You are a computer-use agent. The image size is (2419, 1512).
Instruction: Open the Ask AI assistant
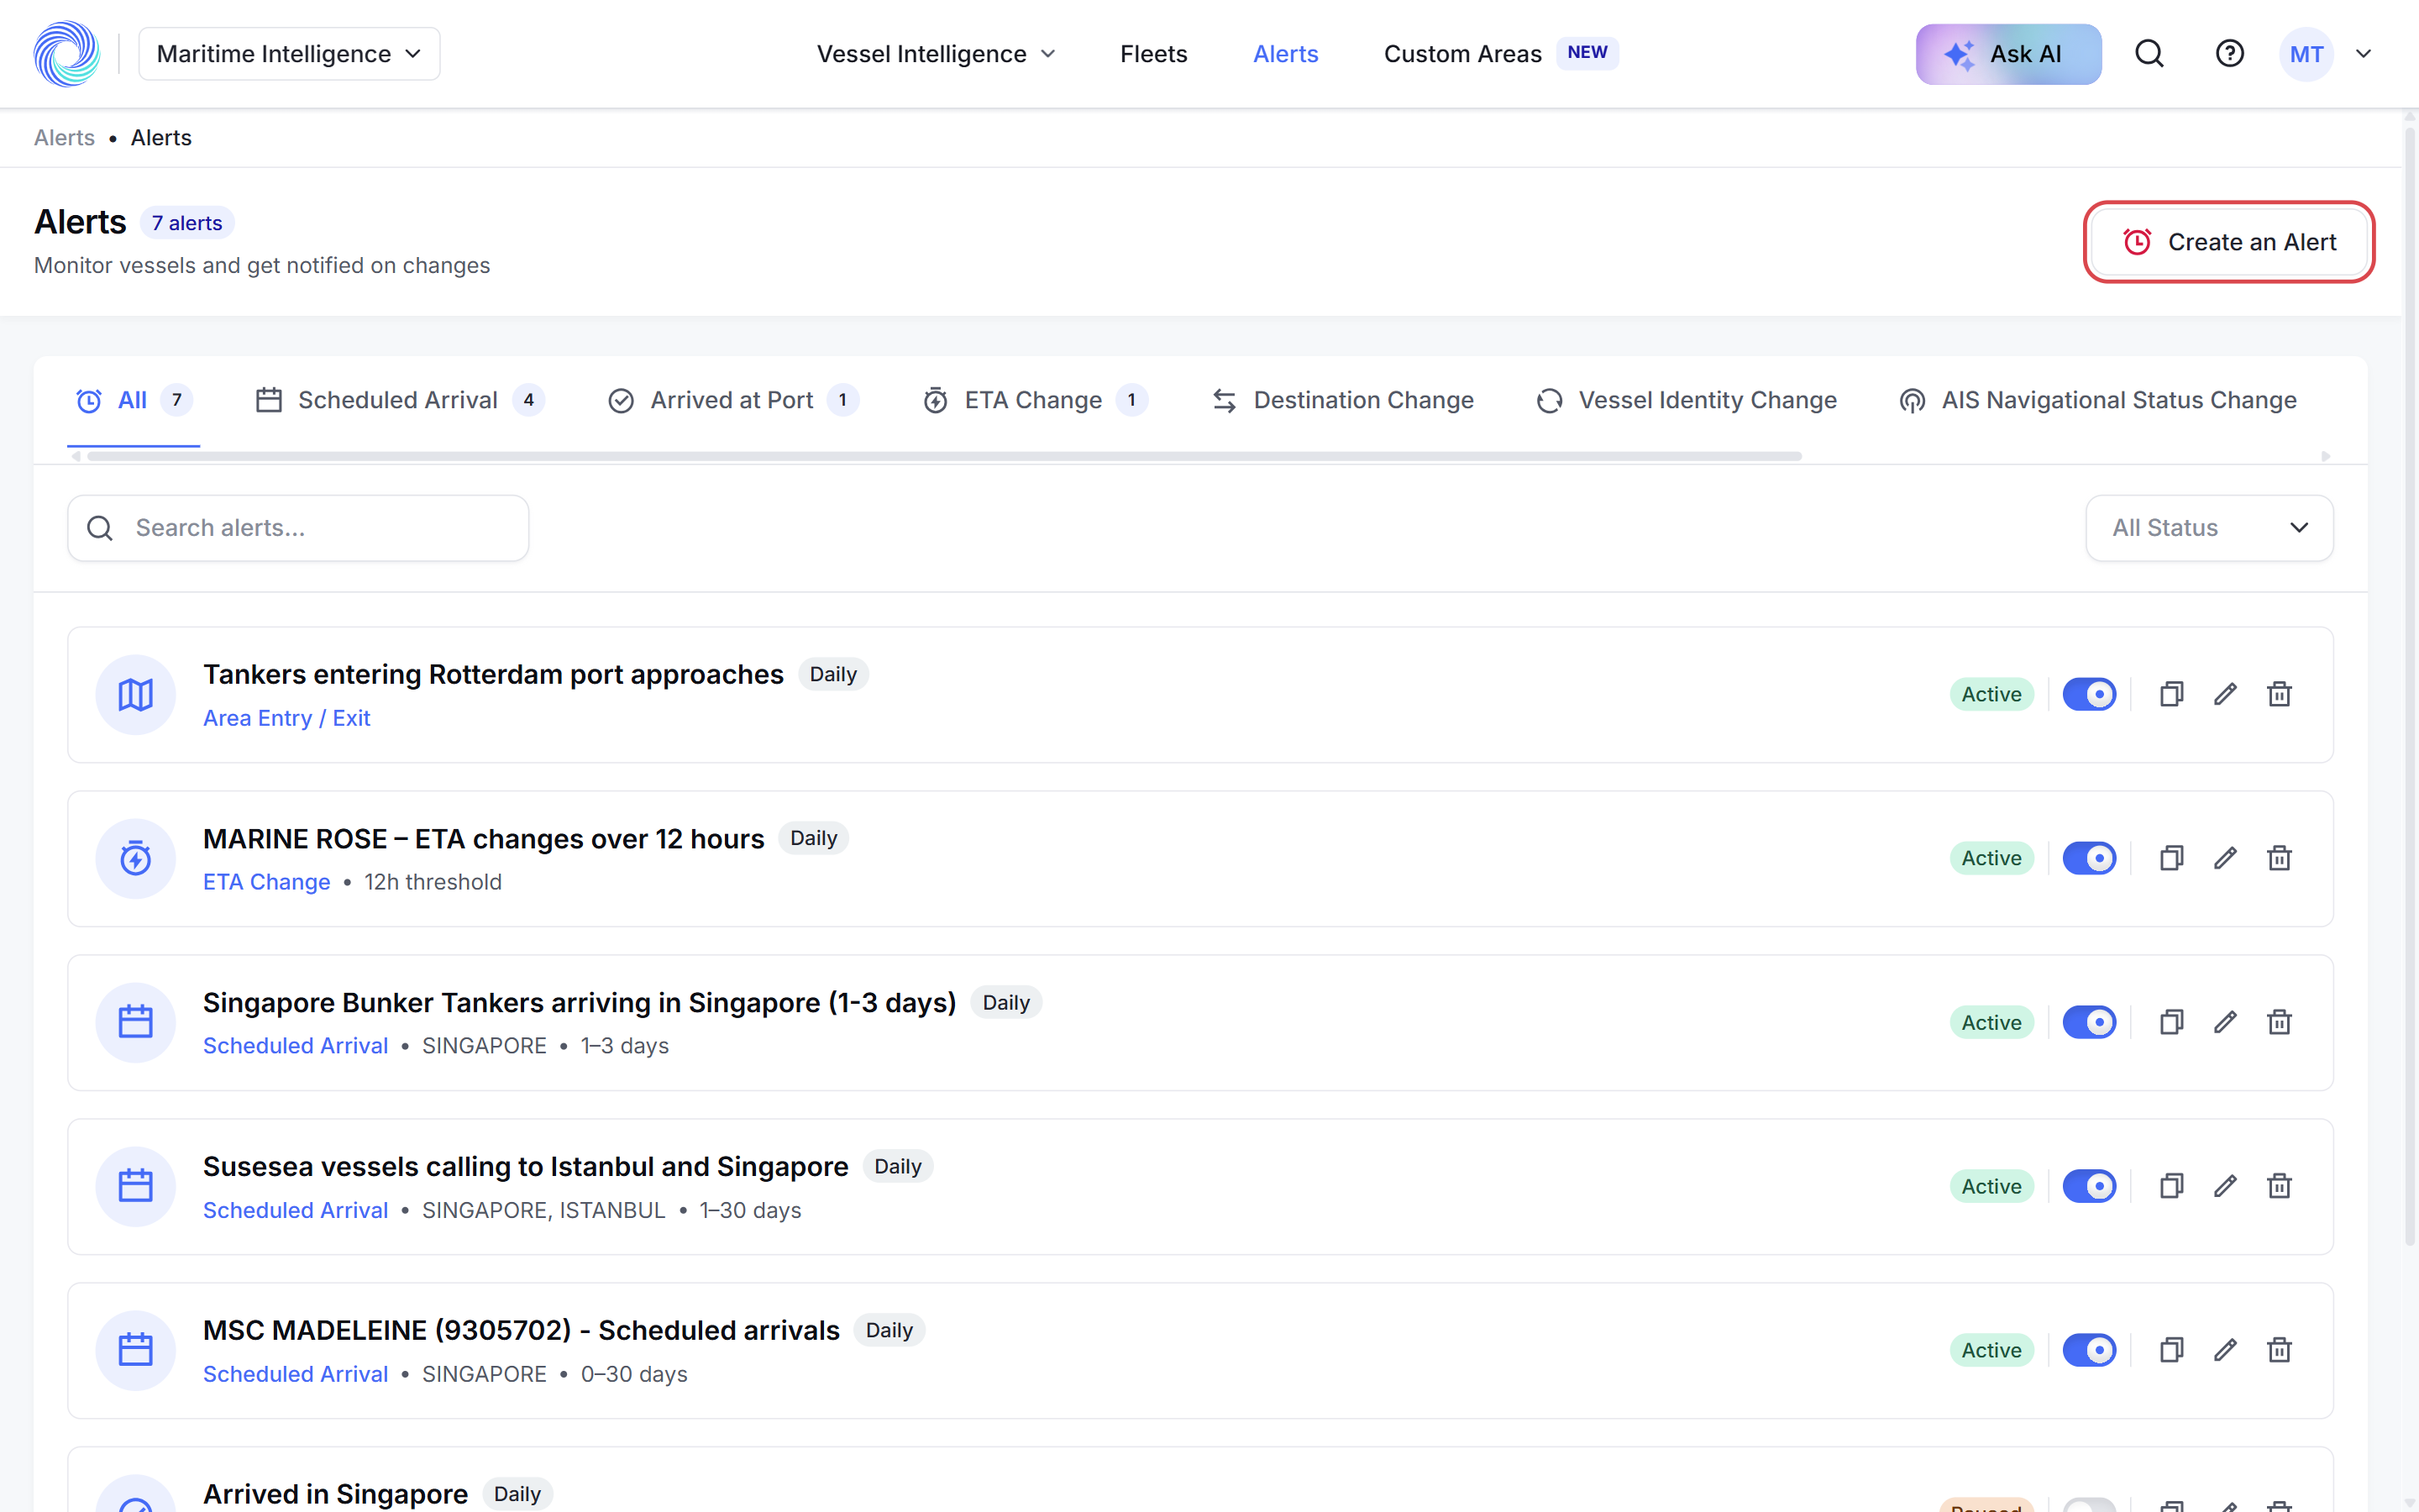[x=2008, y=54]
